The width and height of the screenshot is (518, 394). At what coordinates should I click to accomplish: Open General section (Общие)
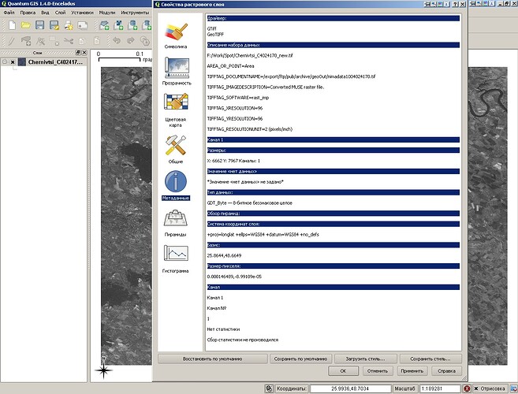(x=176, y=149)
